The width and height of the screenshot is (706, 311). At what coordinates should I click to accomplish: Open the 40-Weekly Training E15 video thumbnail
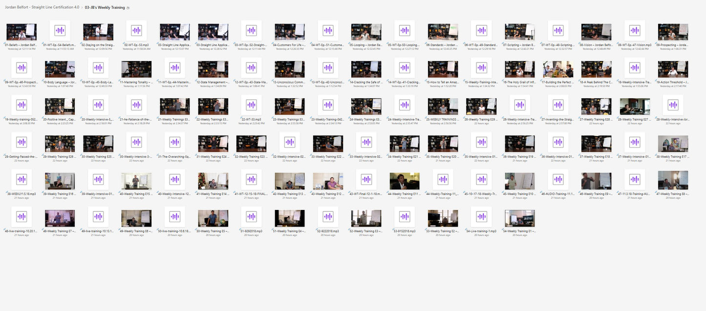pos(136,181)
